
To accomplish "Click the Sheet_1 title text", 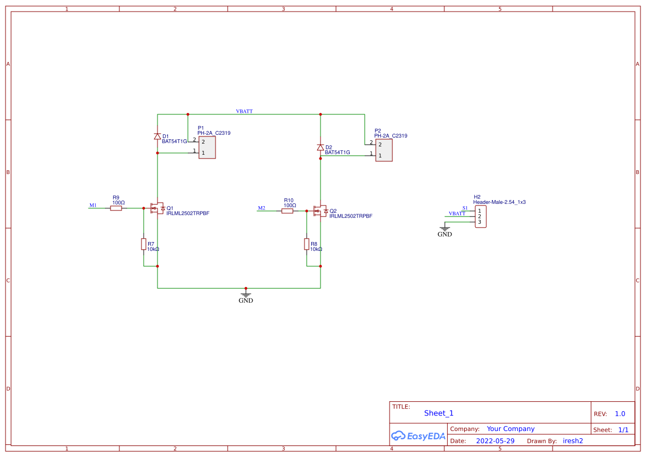I will (438, 413).
